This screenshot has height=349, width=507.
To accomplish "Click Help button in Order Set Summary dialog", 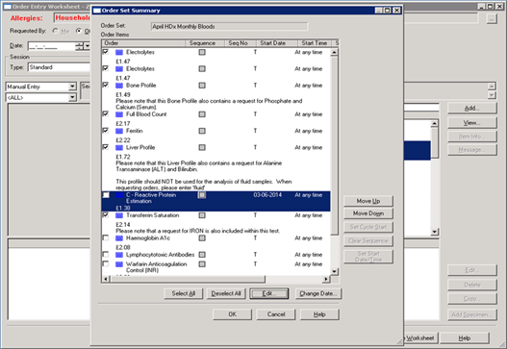I will pyautogui.click(x=319, y=314).
